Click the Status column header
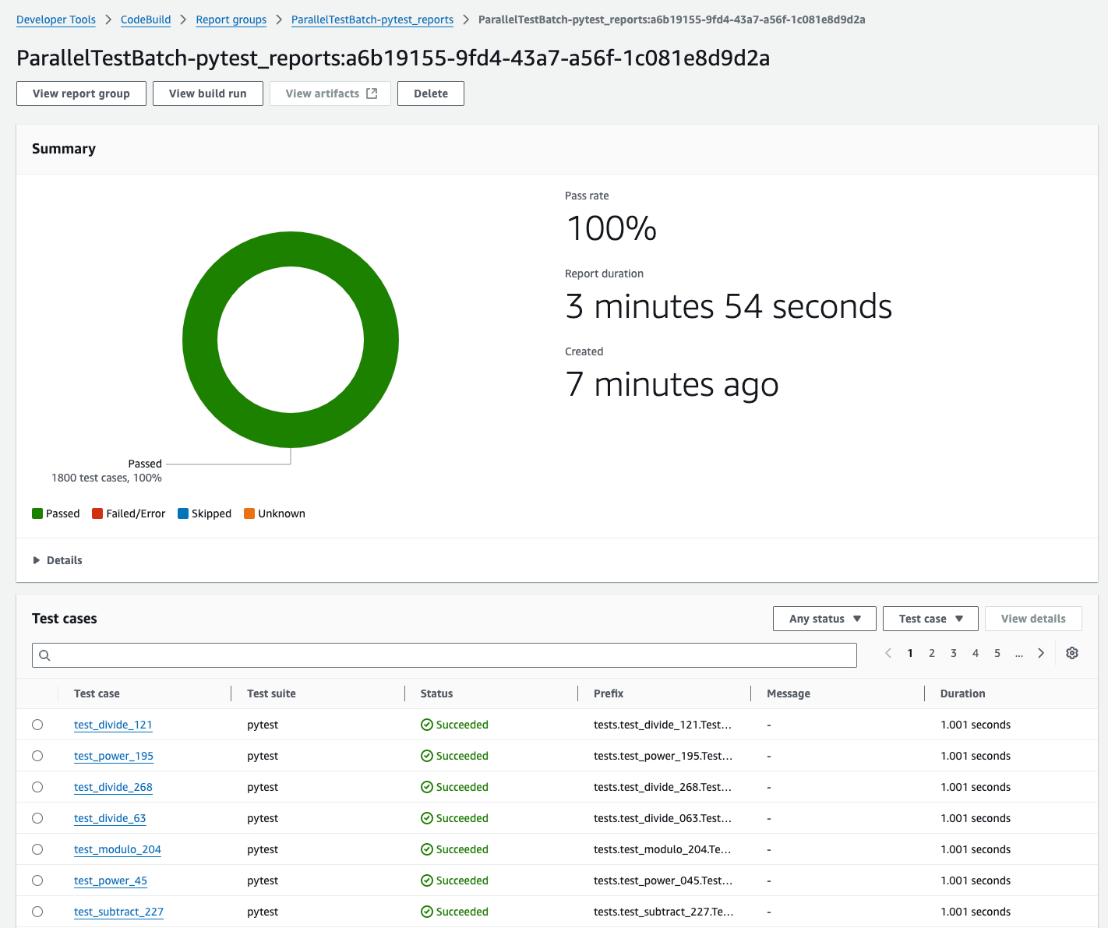Image resolution: width=1108 pixels, height=928 pixels. pyautogui.click(x=436, y=693)
